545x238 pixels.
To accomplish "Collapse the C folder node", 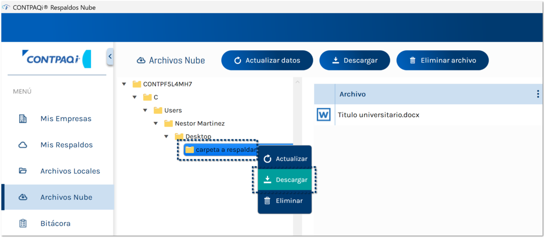I will pos(134,97).
